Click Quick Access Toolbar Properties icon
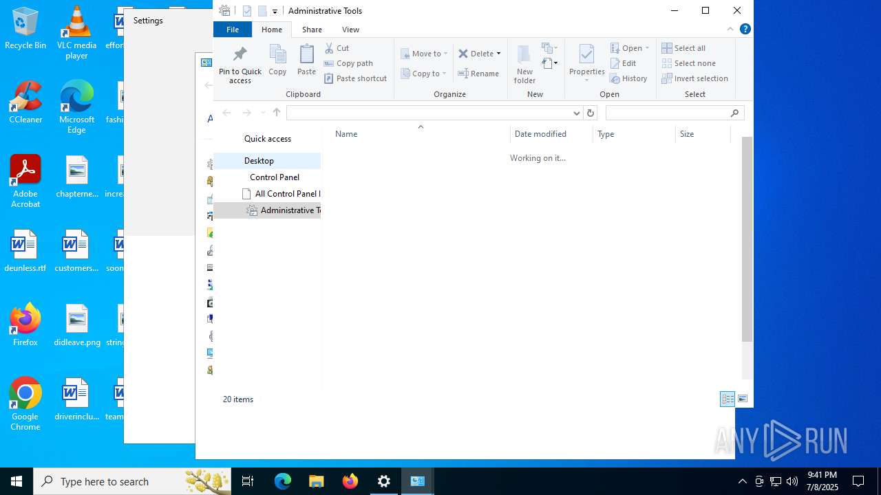 [x=247, y=11]
